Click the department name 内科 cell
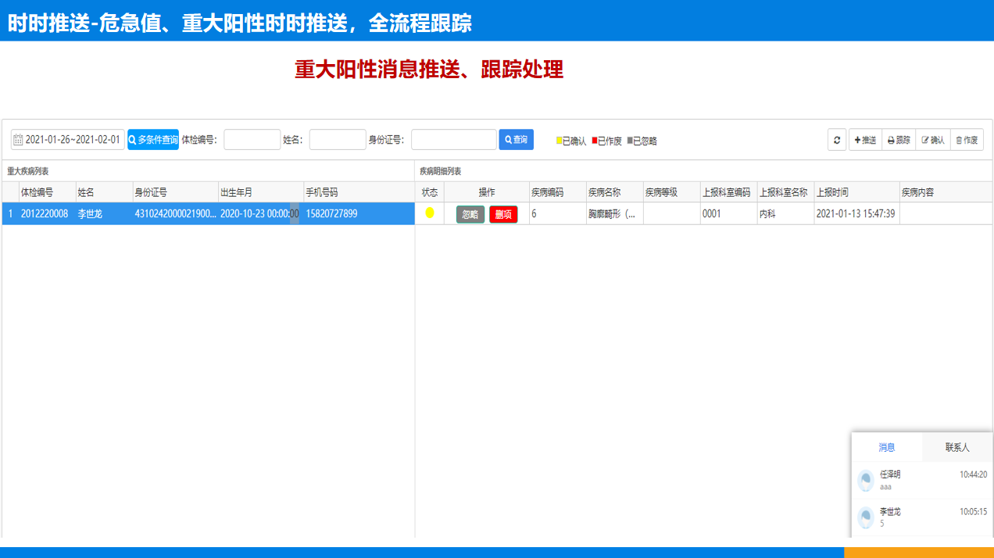Image resolution: width=994 pixels, height=558 pixels. pos(786,213)
